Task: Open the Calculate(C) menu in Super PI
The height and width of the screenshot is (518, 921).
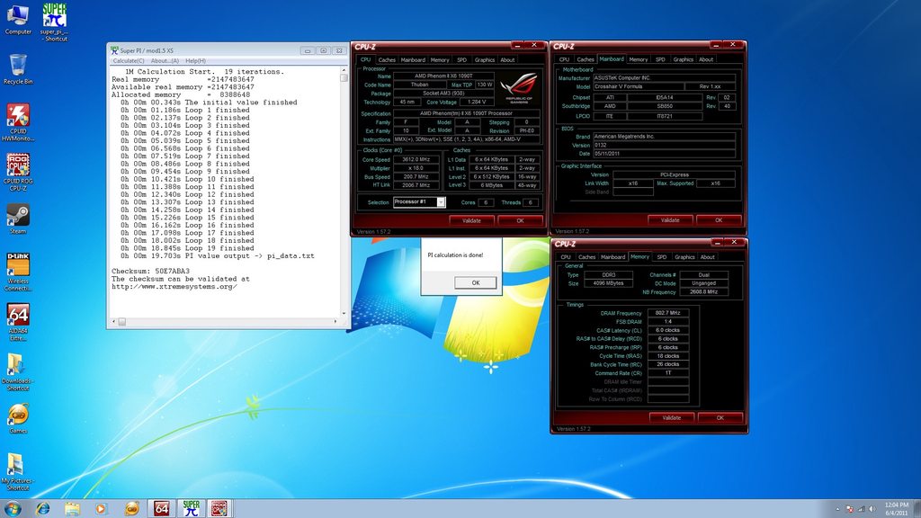Action: [128, 60]
